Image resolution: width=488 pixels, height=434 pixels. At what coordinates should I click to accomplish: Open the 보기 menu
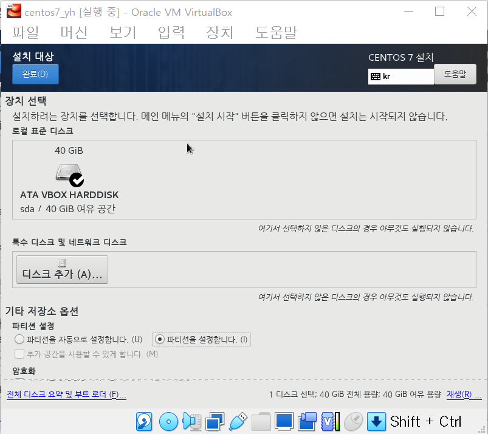(x=123, y=32)
